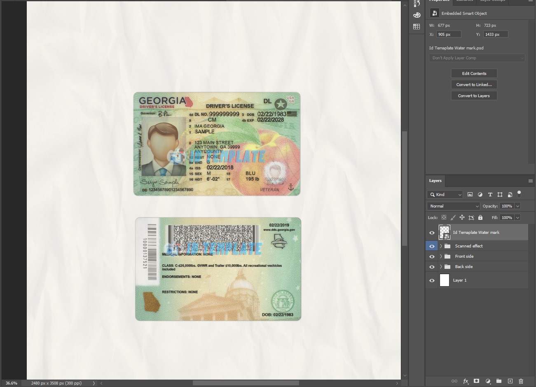The height and width of the screenshot is (387, 536).
Task: Select the Back side layer name
Action: click(464, 267)
